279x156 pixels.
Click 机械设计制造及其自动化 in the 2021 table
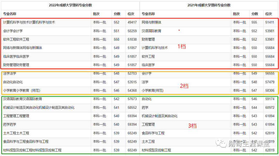pos(160,116)
